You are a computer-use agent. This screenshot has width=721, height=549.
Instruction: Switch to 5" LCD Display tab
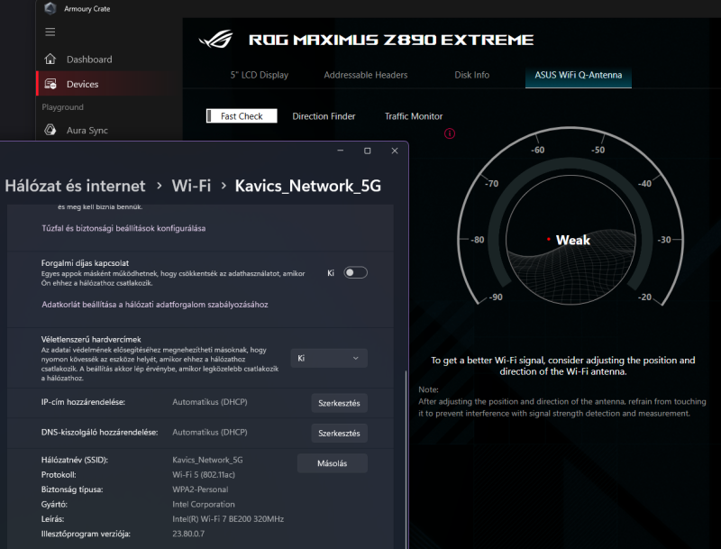(x=260, y=75)
